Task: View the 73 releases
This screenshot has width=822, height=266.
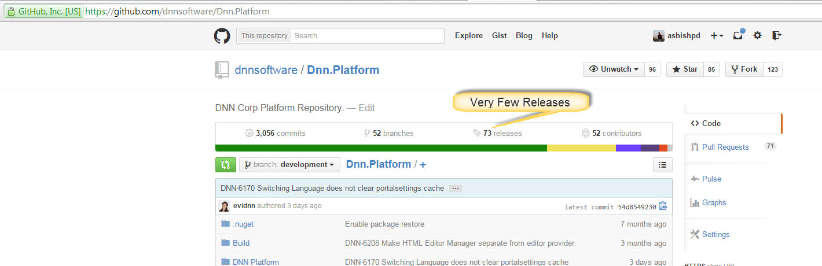Action: (x=497, y=133)
